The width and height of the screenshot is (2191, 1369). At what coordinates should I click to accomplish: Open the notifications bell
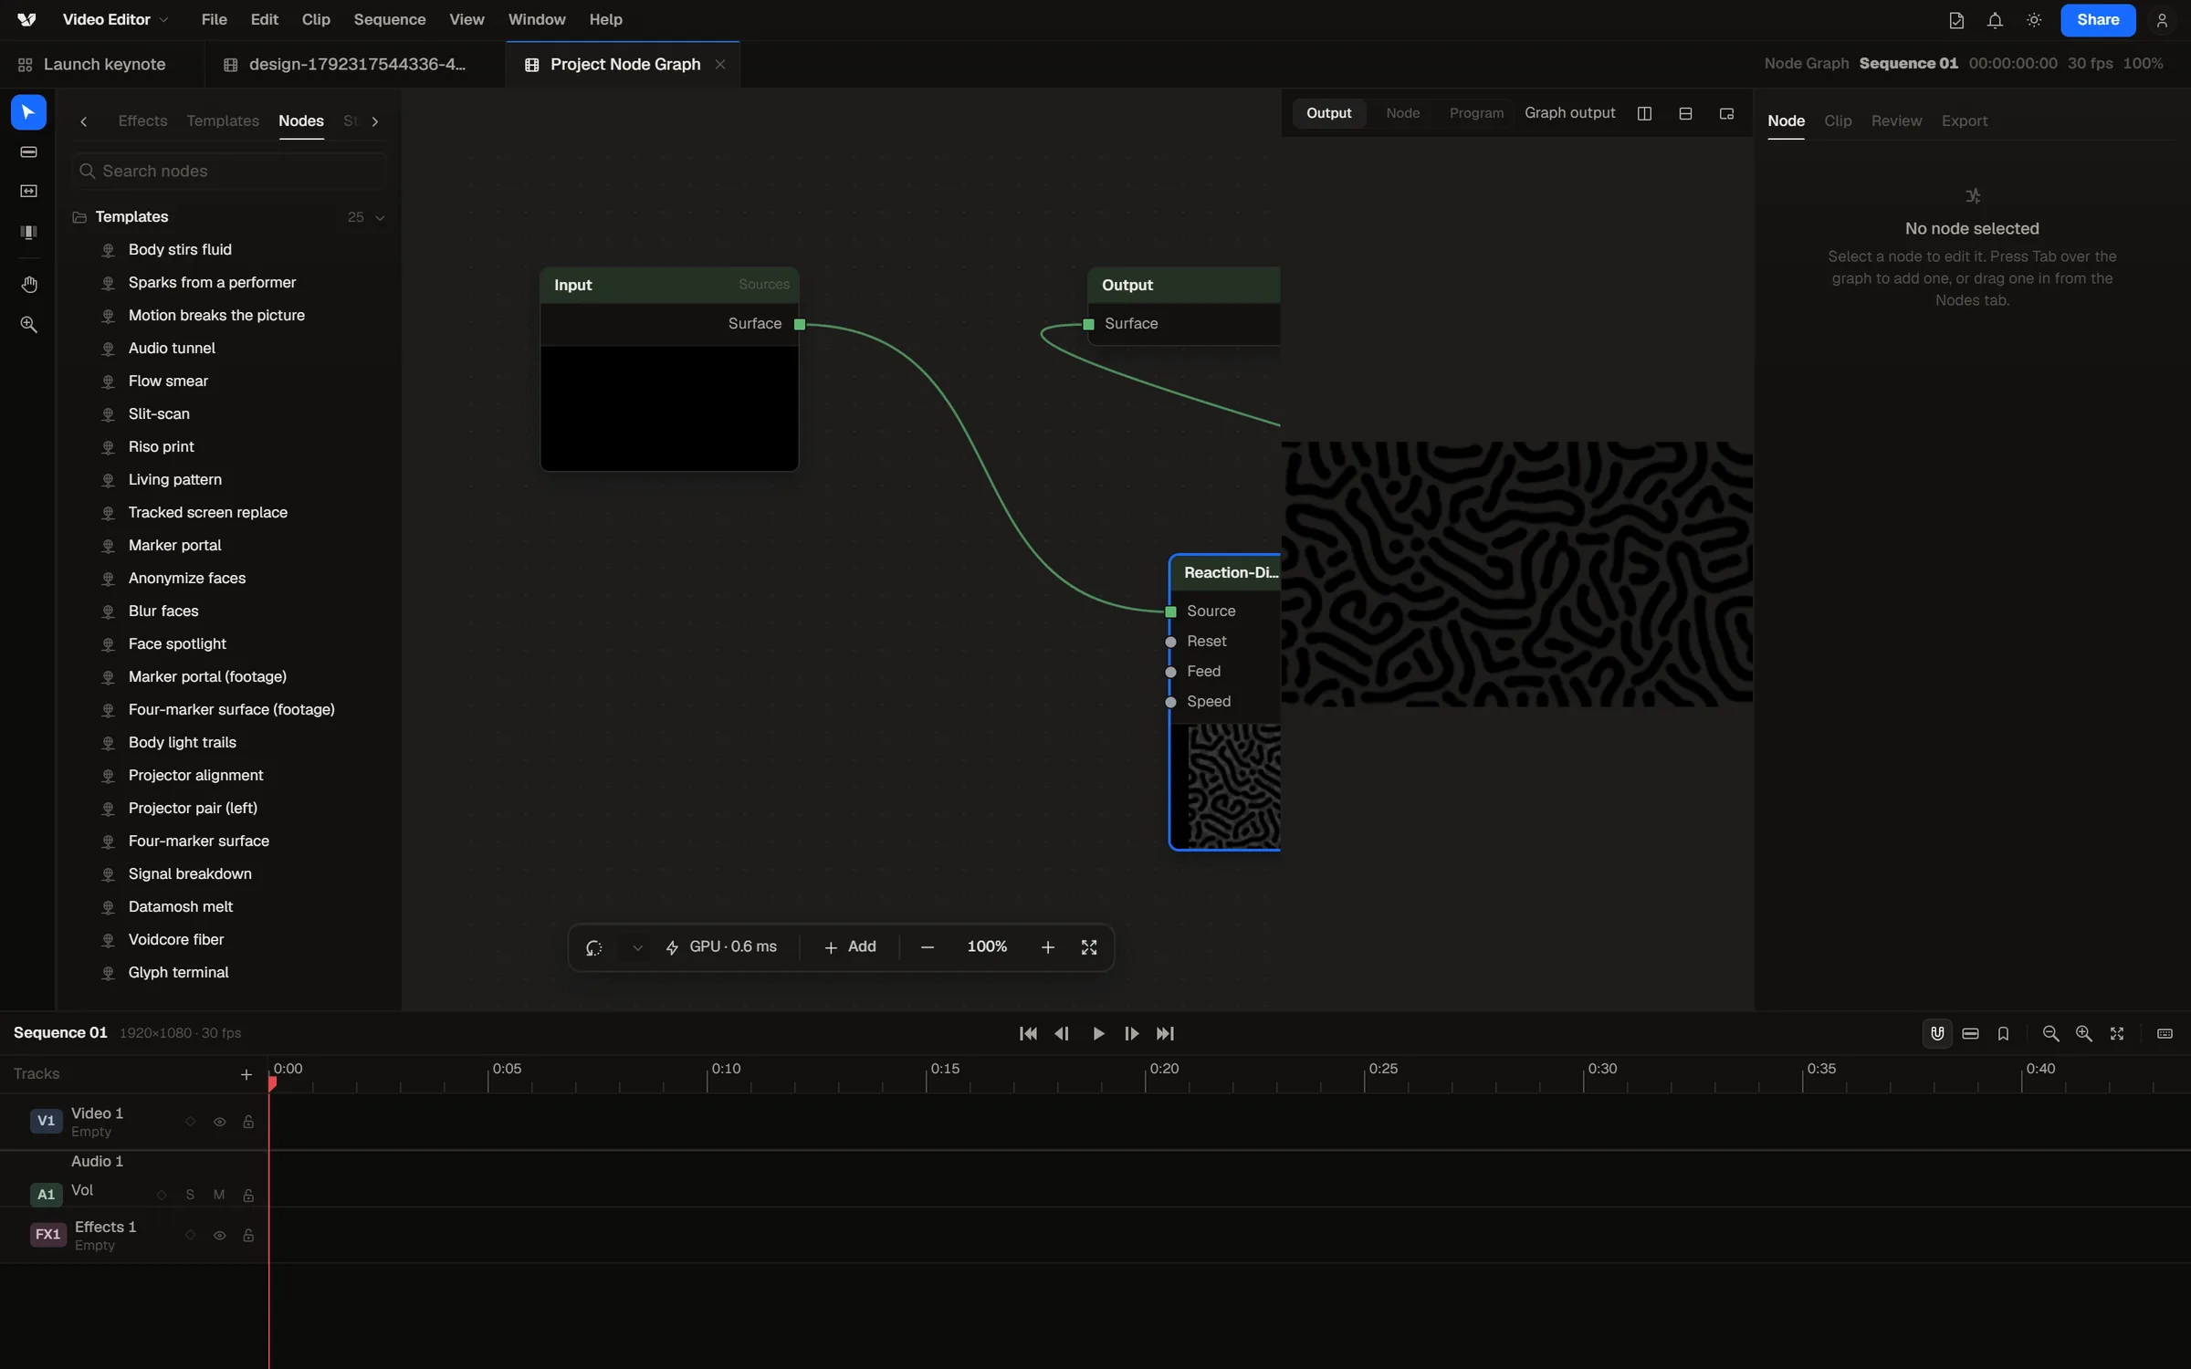point(1995,20)
